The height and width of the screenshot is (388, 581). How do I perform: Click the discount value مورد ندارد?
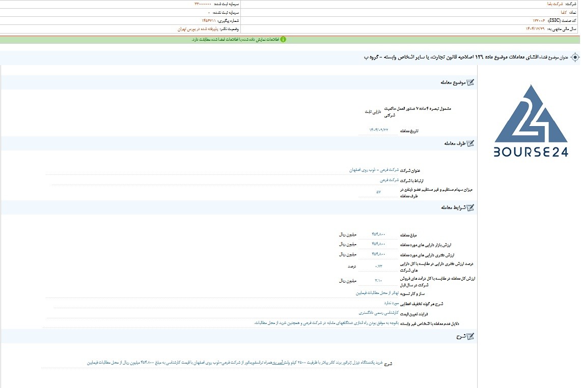391,303
